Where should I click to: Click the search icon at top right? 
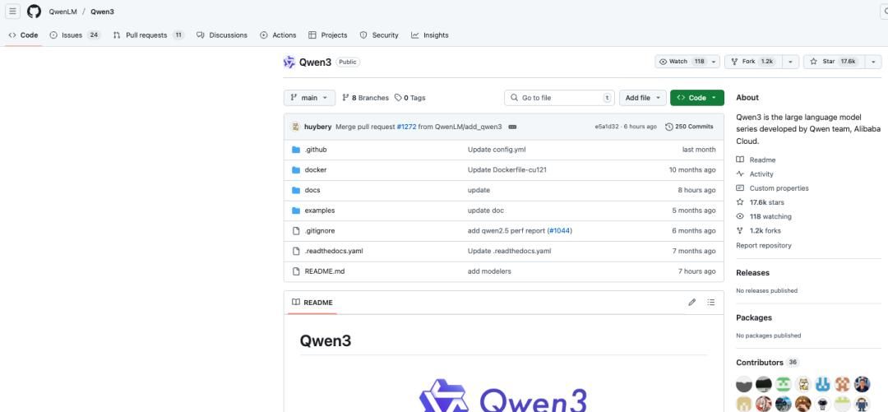[x=885, y=12]
